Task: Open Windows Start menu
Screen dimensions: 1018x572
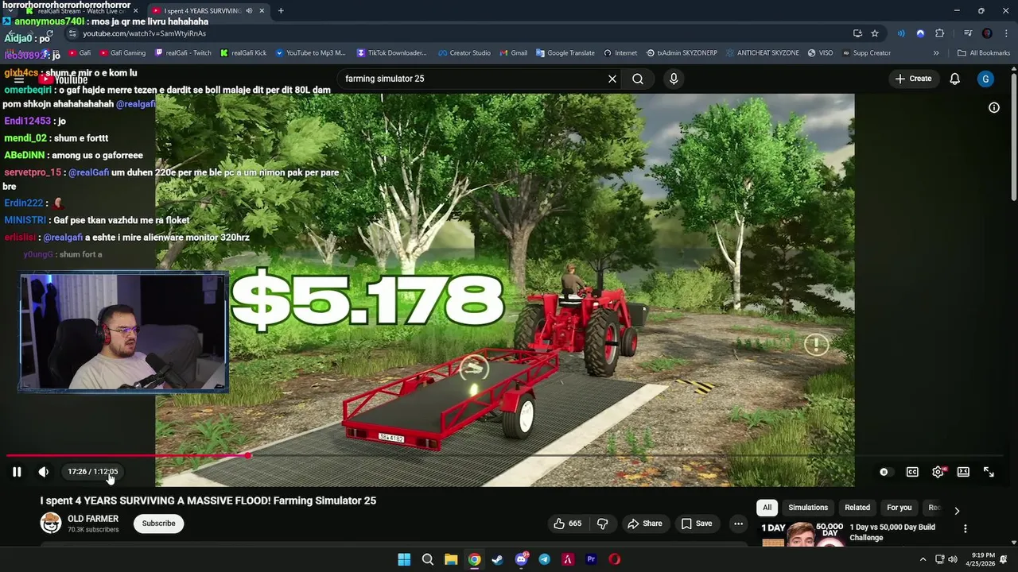Action: pos(404,559)
